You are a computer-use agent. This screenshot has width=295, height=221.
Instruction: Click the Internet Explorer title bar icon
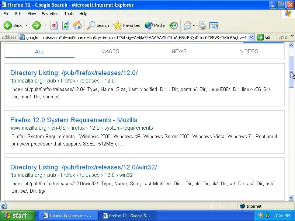tap(4, 5)
